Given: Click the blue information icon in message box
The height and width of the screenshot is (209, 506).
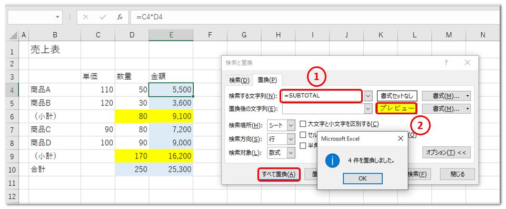Looking at the screenshot, I should [332, 160].
